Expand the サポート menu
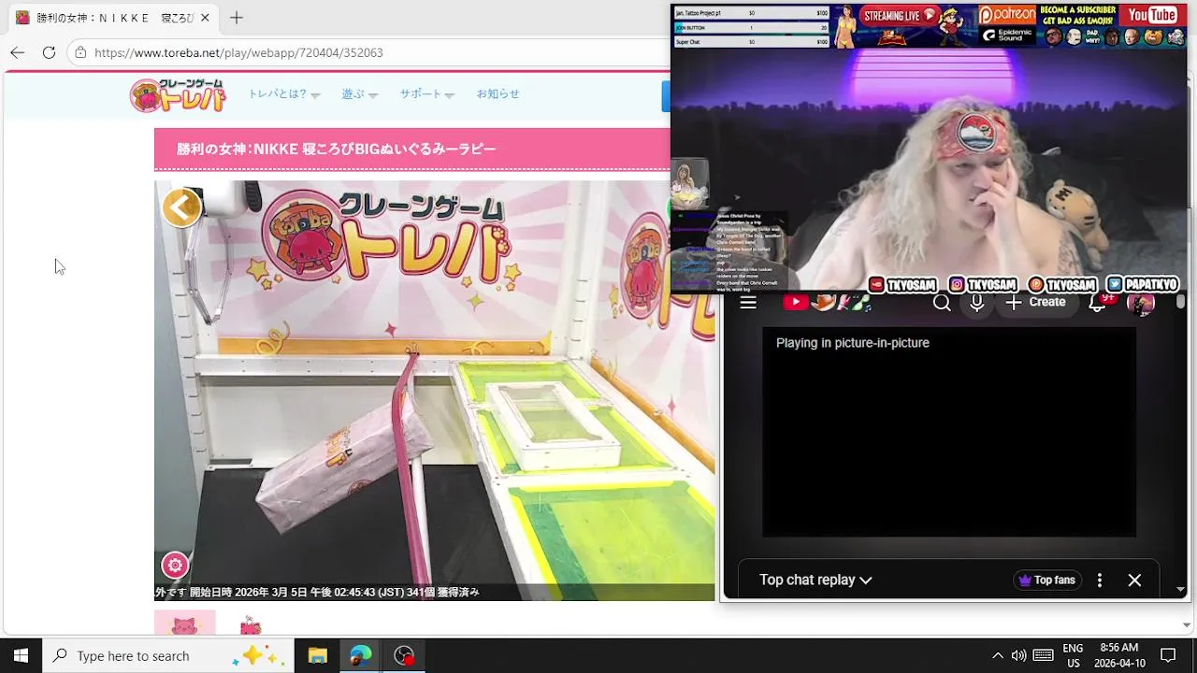Viewport: 1197px width, 673px height. click(426, 93)
